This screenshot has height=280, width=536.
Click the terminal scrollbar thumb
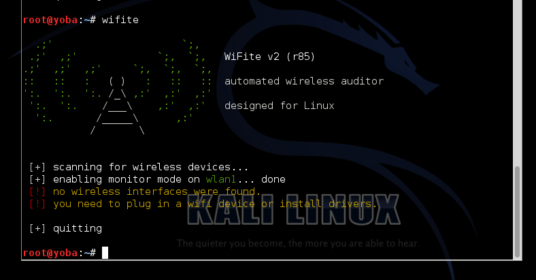(x=517, y=212)
